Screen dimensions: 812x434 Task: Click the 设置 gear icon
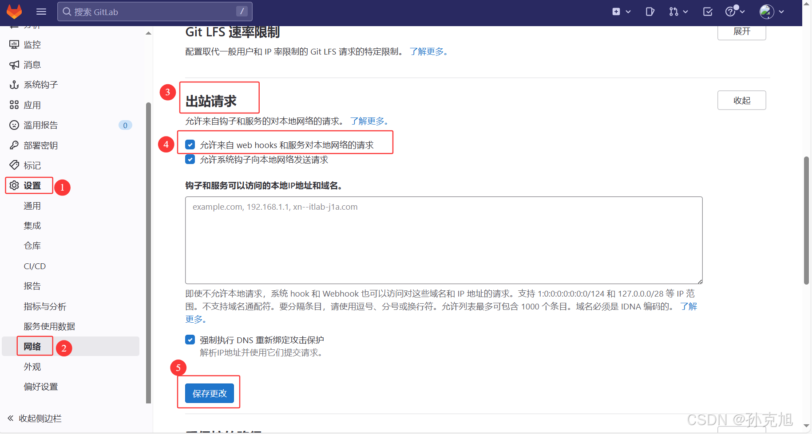[x=14, y=185]
